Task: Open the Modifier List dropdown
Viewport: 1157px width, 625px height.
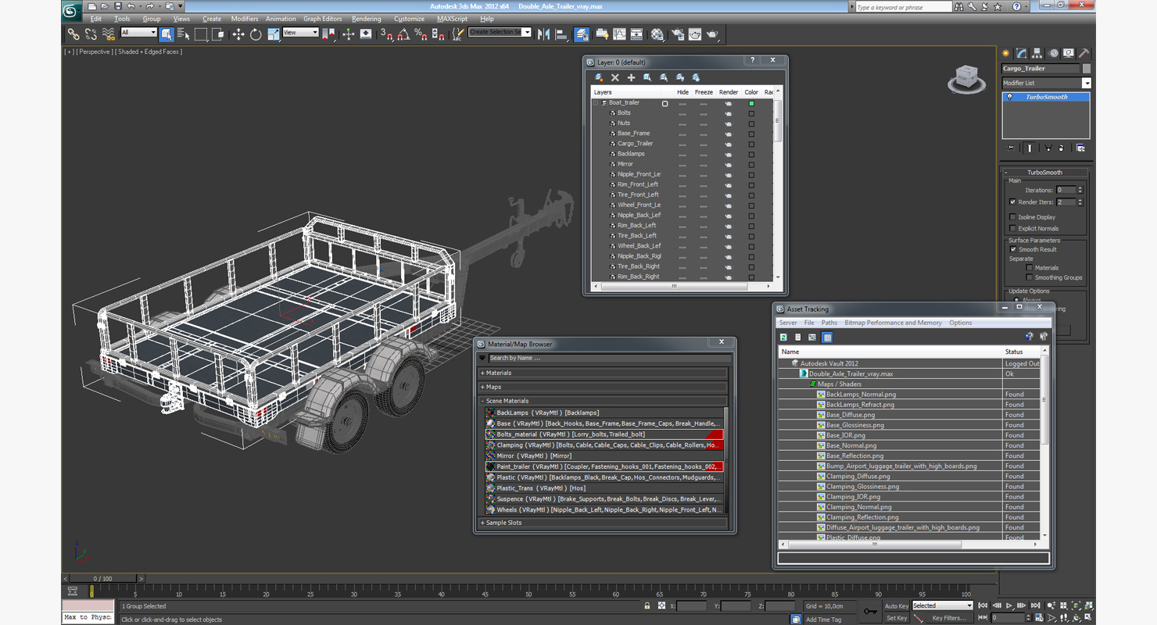Action: (x=1087, y=83)
